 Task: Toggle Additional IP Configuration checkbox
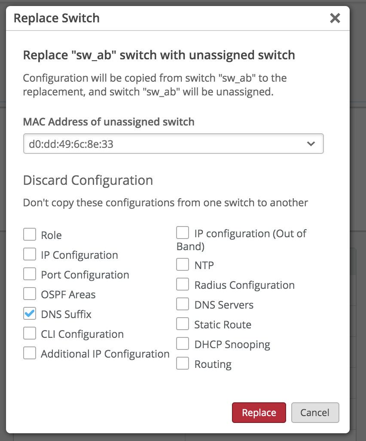30,353
